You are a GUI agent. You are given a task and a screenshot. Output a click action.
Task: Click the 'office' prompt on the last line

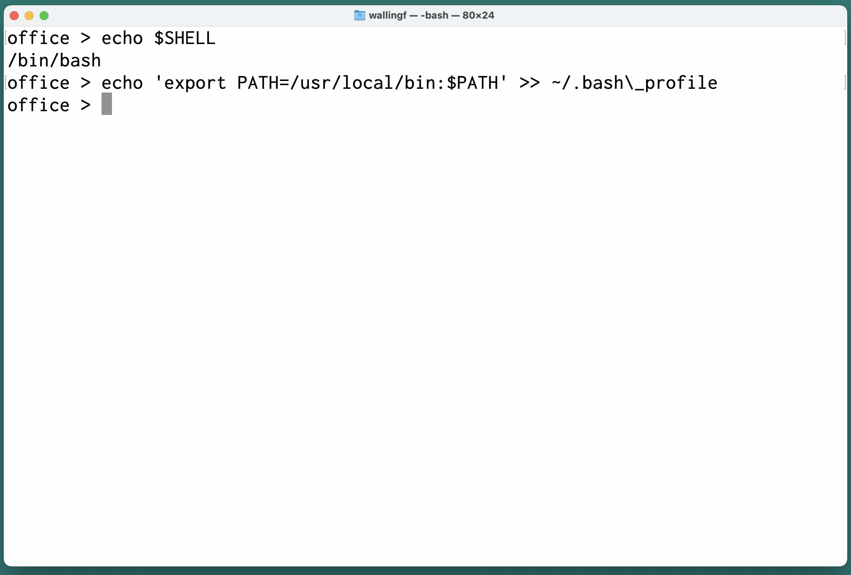pos(38,105)
